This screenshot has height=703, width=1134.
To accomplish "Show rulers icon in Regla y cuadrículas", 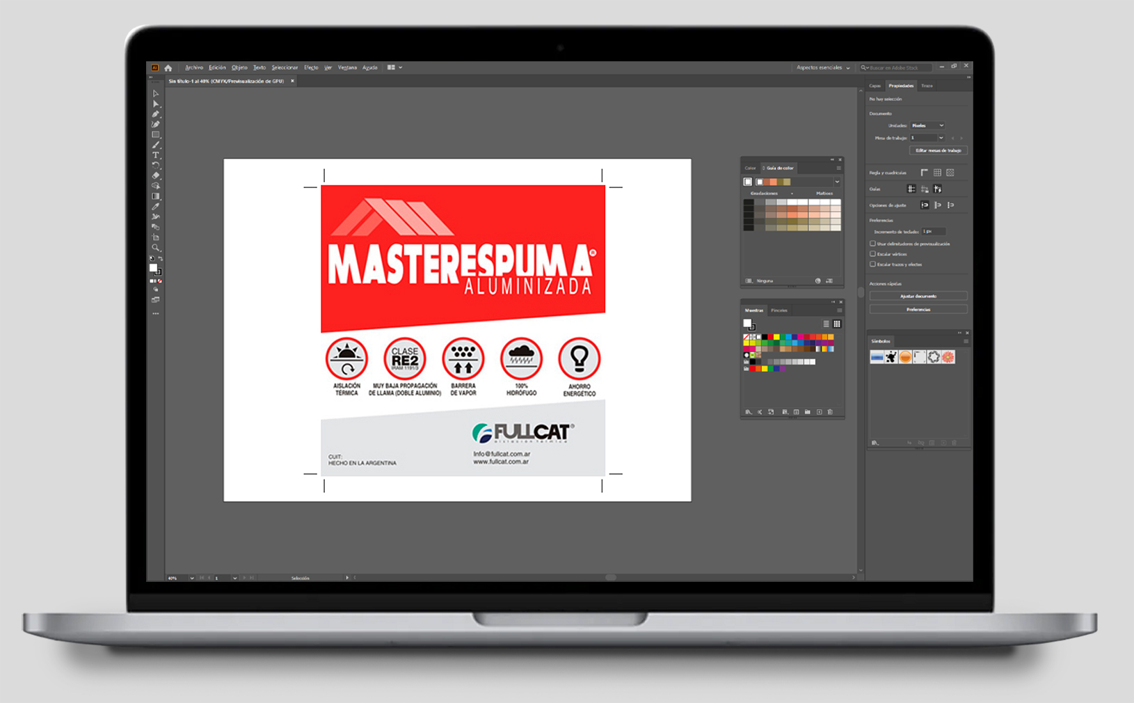I will pos(925,173).
